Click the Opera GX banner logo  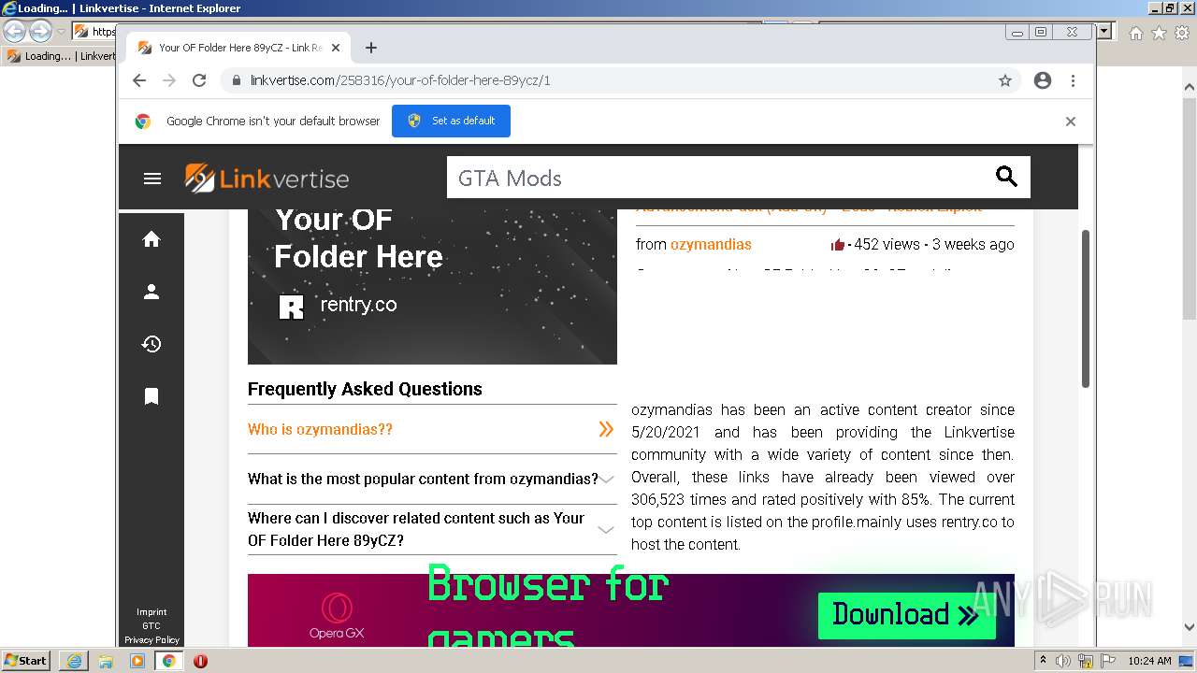(336, 616)
